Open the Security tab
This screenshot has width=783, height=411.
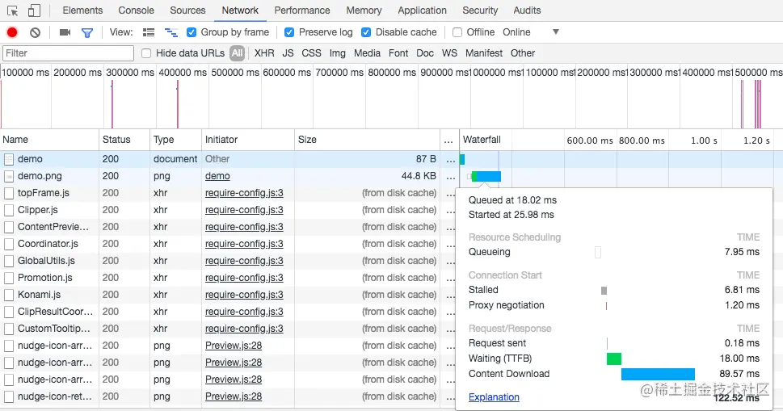tap(481, 10)
